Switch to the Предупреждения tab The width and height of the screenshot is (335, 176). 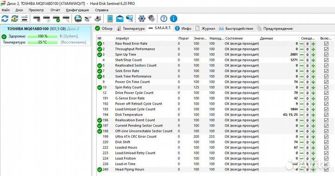click(x=275, y=28)
